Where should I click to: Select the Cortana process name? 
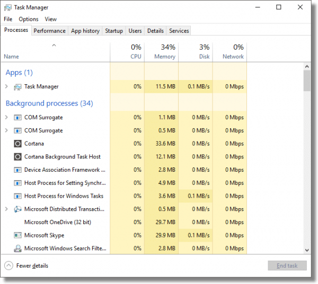[34, 144]
